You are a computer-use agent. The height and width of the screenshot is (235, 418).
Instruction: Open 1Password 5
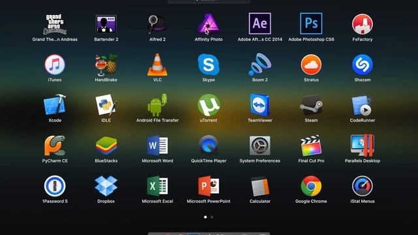pyautogui.click(x=55, y=186)
